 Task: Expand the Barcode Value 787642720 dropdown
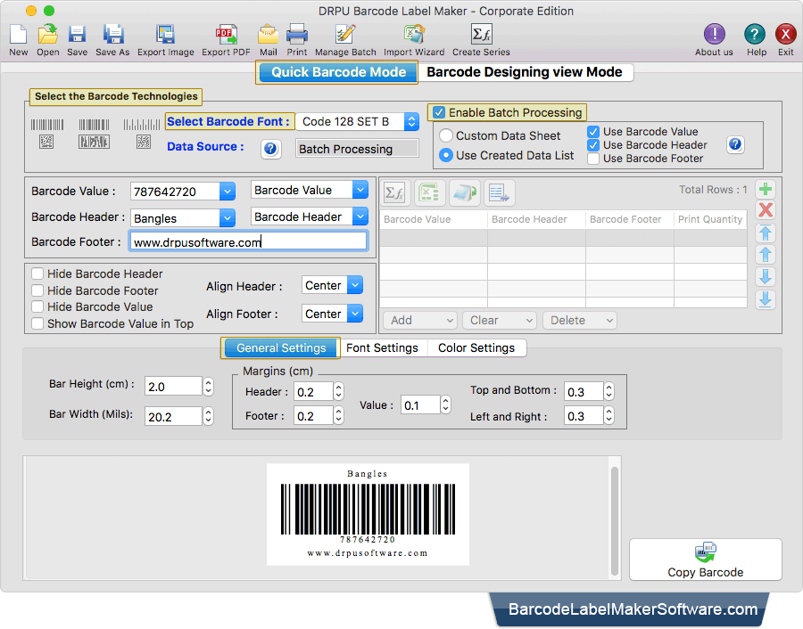click(x=228, y=192)
